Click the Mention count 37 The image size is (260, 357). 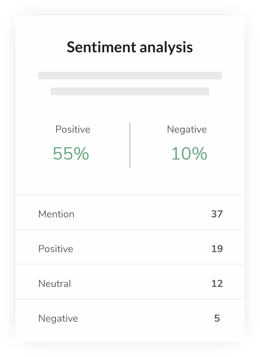[x=217, y=214]
